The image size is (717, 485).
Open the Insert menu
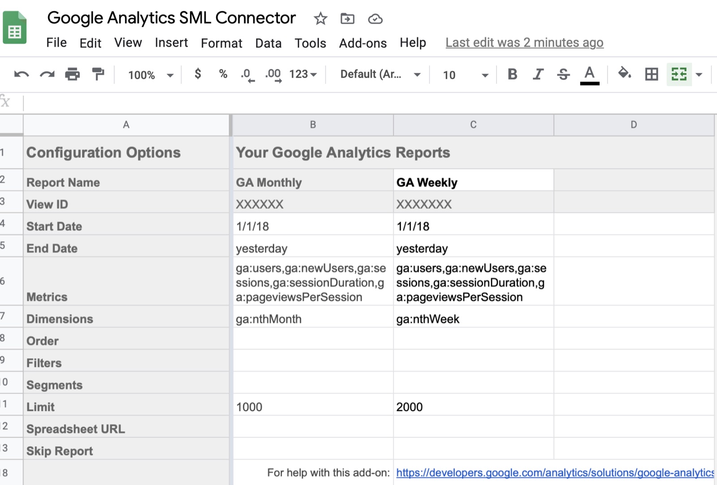coord(171,43)
